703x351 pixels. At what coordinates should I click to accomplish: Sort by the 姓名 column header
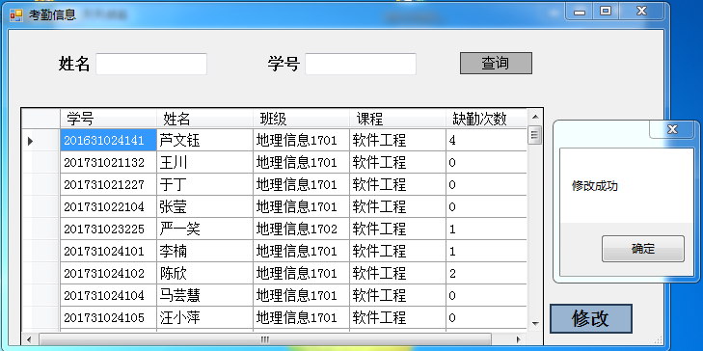(204, 119)
